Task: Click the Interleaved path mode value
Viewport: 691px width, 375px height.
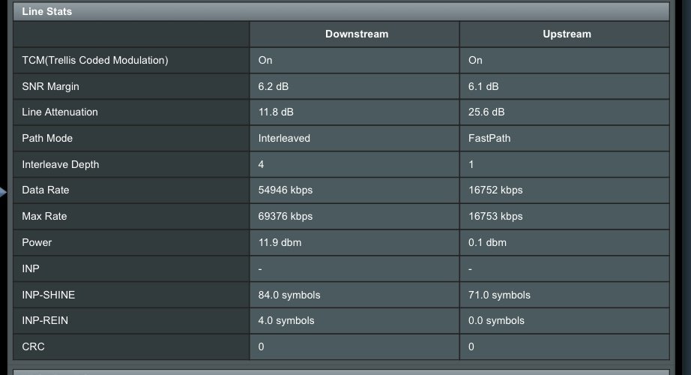Action: click(x=284, y=139)
